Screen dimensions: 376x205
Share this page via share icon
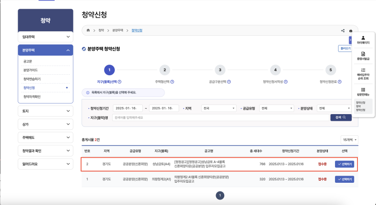click(343, 31)
